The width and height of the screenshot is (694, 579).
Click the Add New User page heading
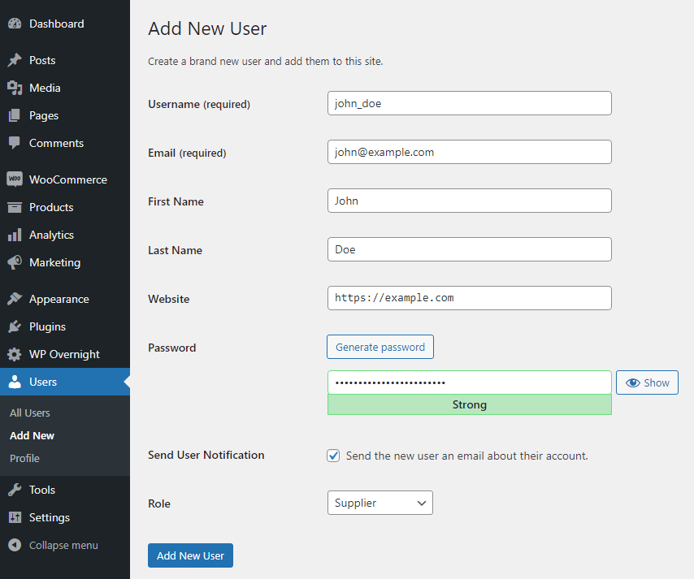coord(207,28)
